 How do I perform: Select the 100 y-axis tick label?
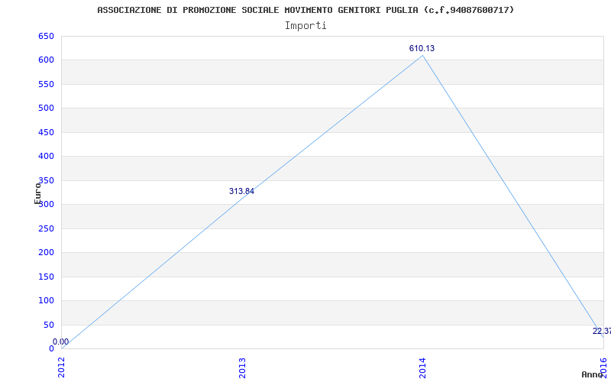[46, 300]
